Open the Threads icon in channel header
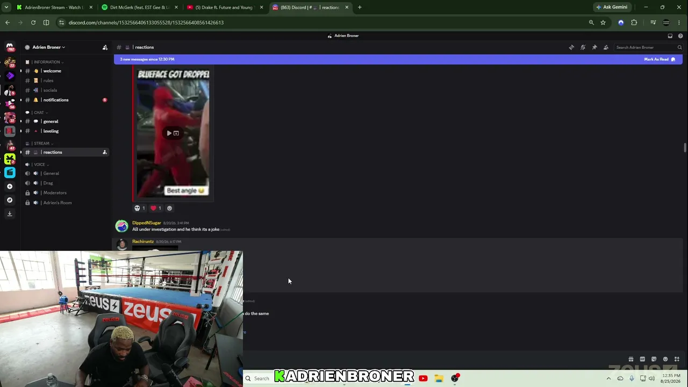Image resolution: width=688 pixels, height=387 pixels. pos(571,47)
